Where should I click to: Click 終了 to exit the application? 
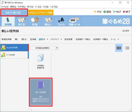point(126,12)
